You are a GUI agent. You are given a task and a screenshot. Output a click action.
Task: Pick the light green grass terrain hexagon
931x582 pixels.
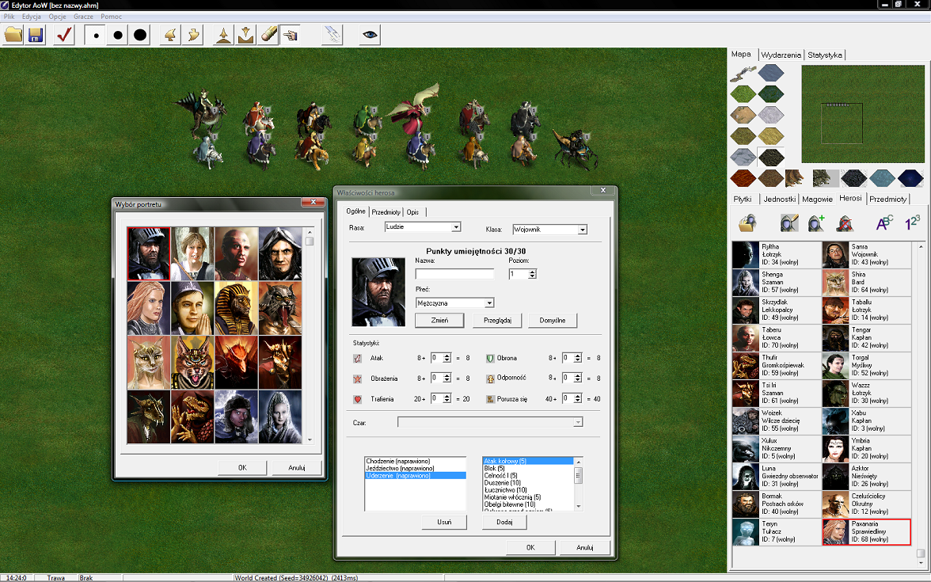(743, 94)
